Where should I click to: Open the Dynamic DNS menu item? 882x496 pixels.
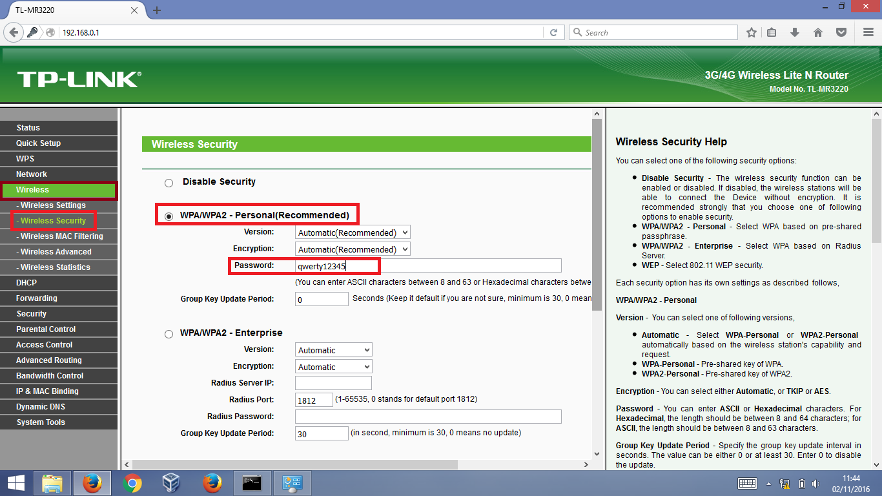point(59,407)
